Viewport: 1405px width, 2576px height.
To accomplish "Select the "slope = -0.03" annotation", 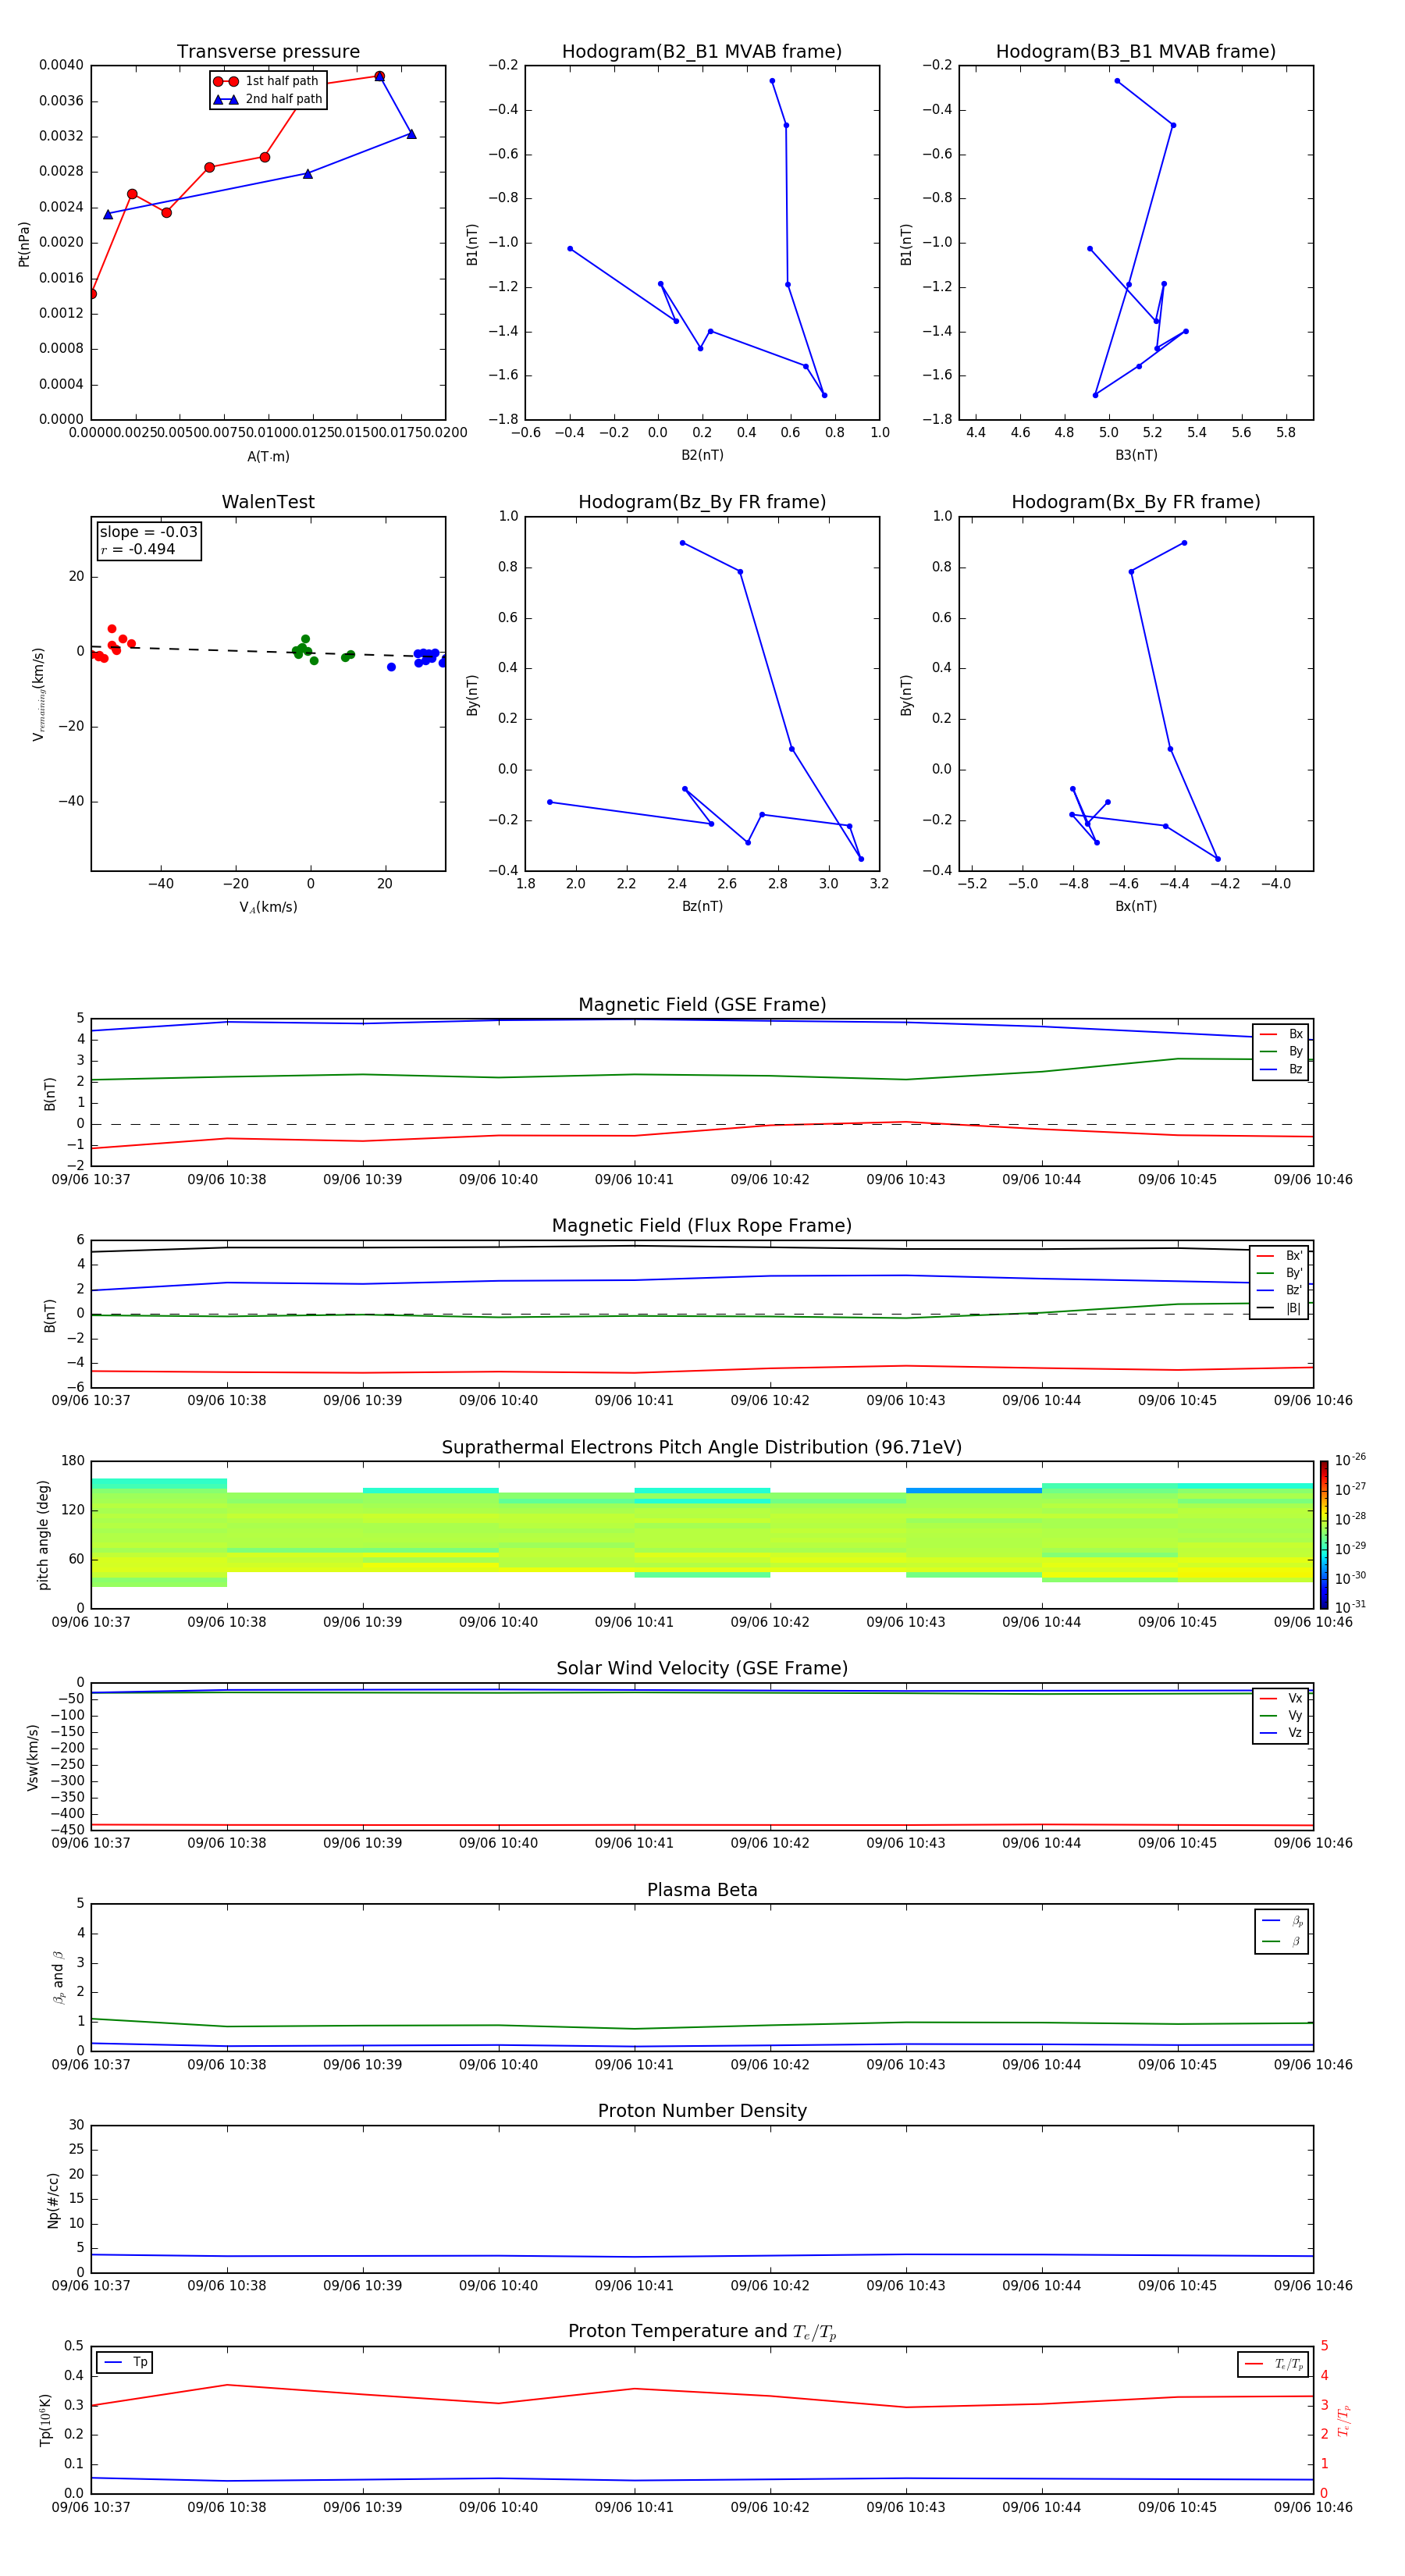I will [148, 532].
